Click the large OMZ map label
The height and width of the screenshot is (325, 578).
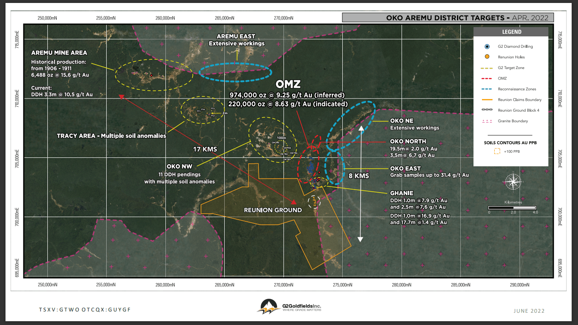point(288,85)
